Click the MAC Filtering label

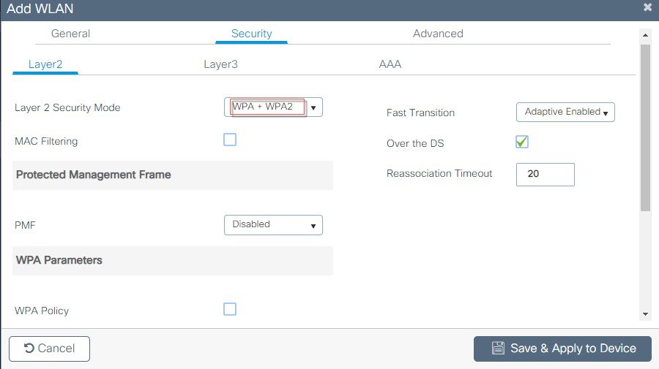click(46, 141)
